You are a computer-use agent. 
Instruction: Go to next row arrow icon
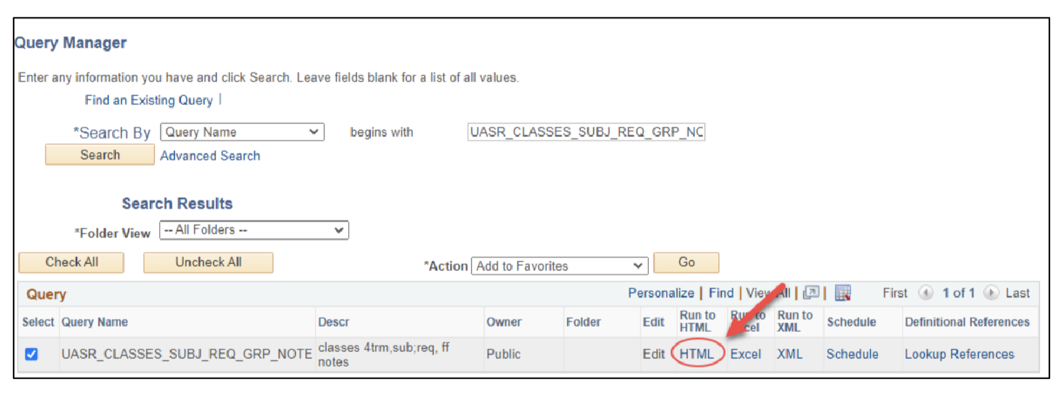tap(991, 293)
